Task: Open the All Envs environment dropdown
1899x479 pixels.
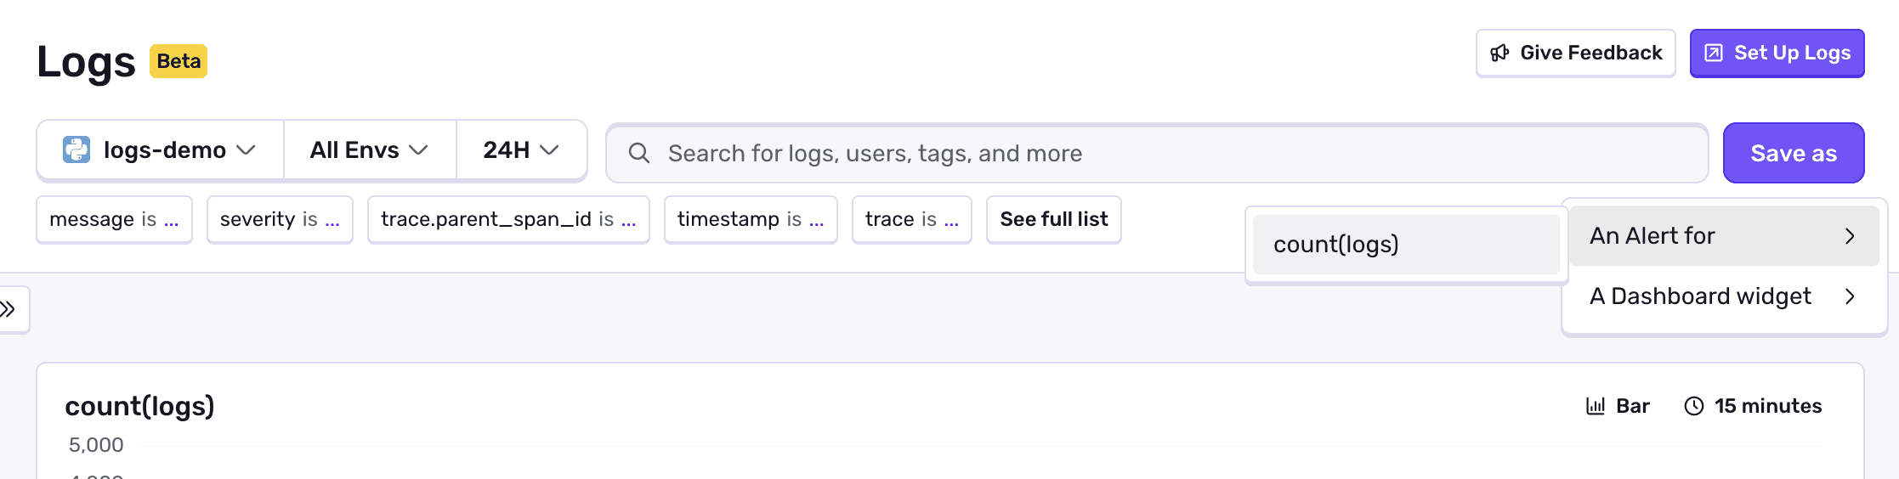Action: click(x=369, y=150)
